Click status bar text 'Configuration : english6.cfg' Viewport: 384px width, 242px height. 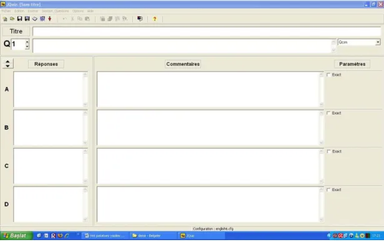(213, 229)
